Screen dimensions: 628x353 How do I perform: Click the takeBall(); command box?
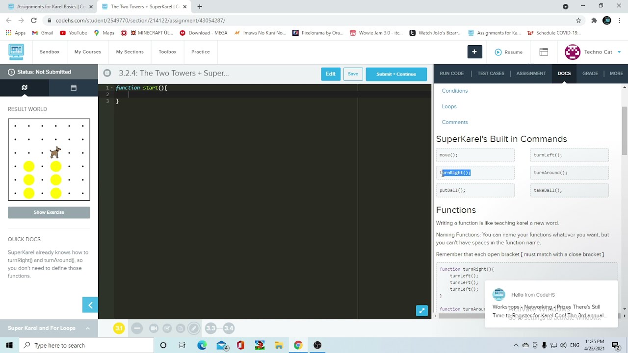(569, 190)
